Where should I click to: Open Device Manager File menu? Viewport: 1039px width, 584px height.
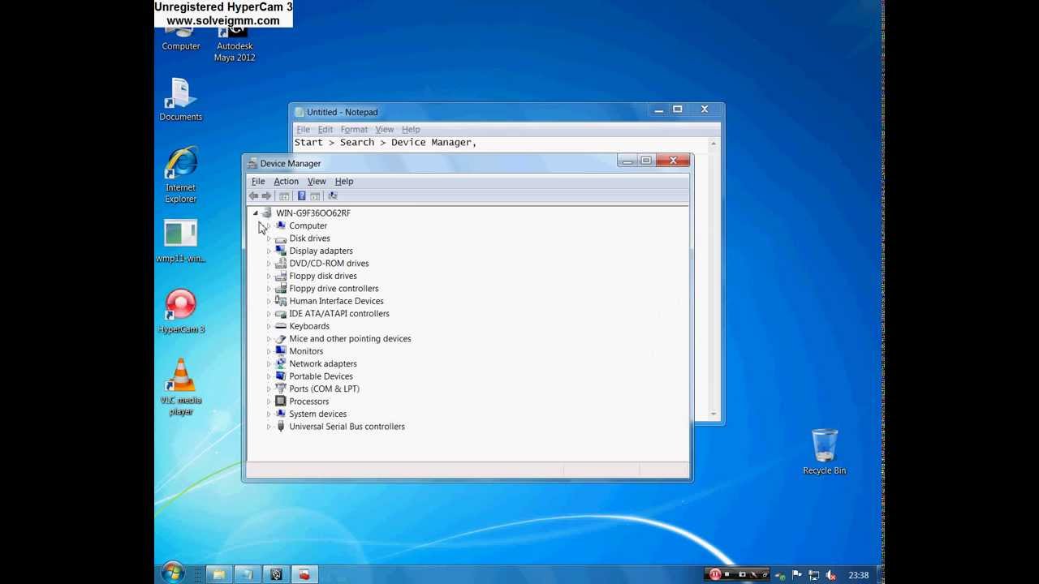pyautogui.click(x=258, y=181)
